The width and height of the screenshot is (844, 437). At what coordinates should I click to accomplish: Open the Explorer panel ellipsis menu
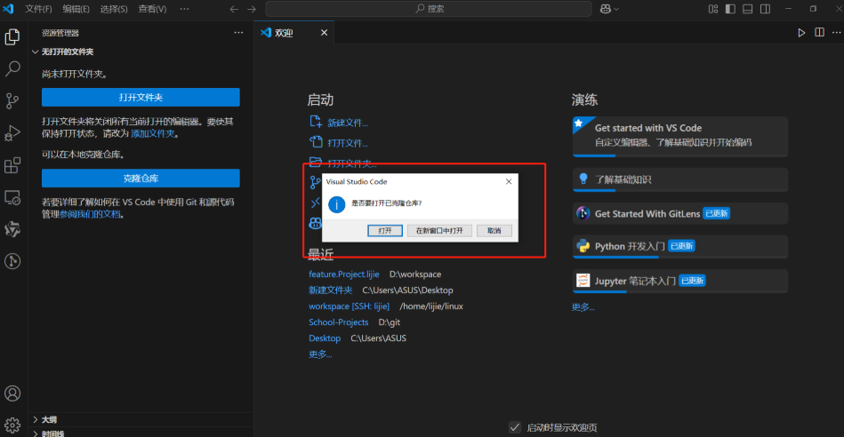[x=238, y=33]
